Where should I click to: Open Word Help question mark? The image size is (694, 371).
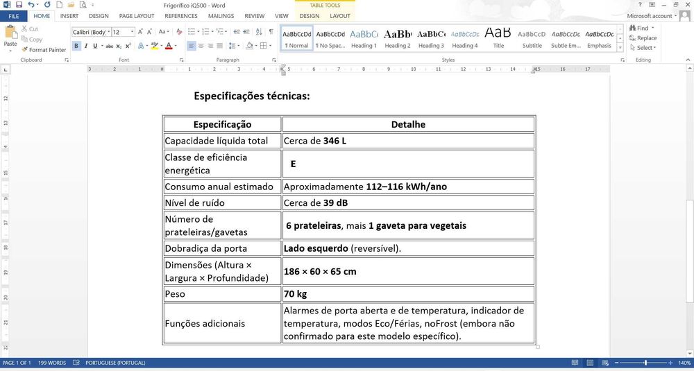pyautogui.click(x=640, y=4)
